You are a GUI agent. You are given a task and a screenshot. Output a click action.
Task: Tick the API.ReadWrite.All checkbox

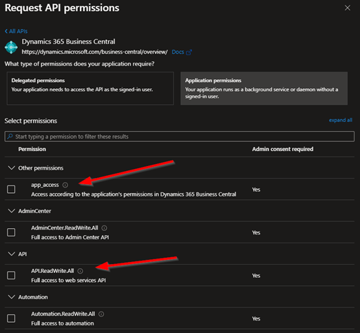tap(11, 276)
